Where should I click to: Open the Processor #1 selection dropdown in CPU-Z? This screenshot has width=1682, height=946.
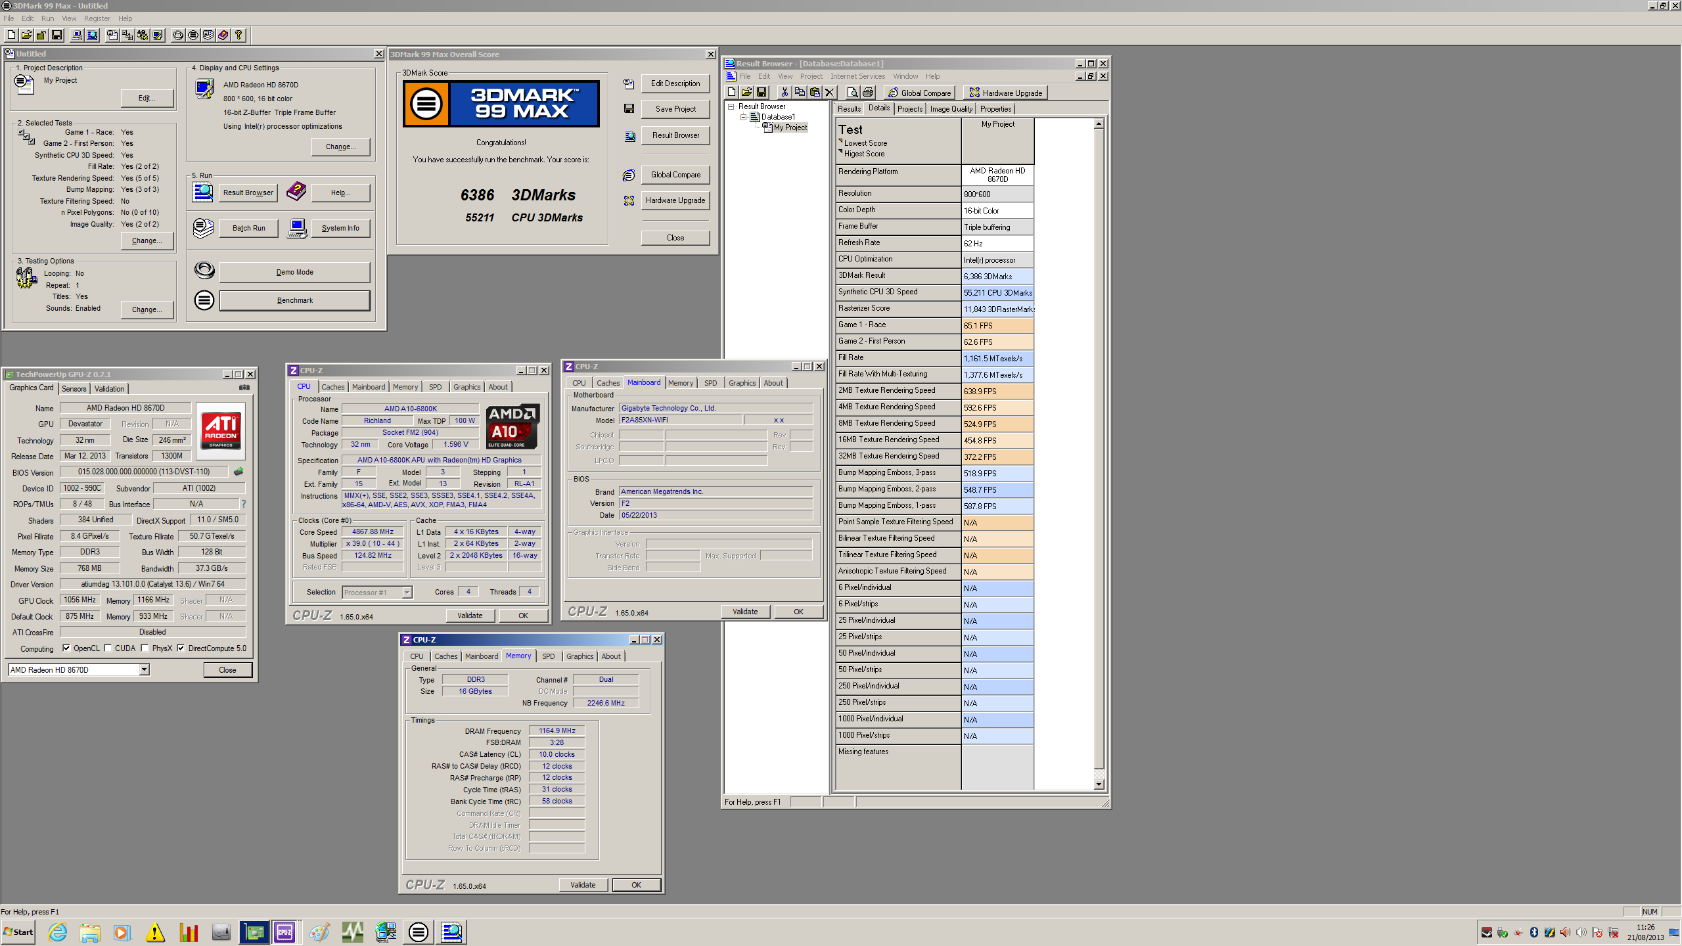407,593
